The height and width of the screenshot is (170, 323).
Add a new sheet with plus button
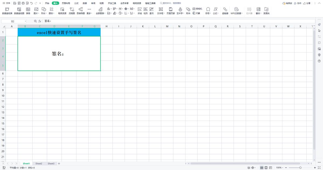pyautogui.click(x=59, y=164)
